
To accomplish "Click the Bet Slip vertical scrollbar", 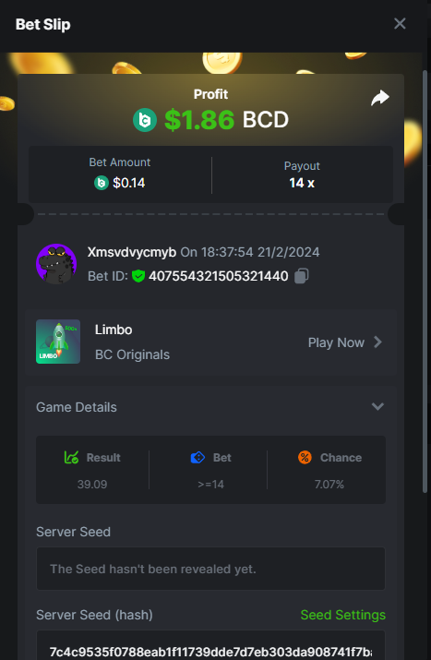I will 425,282.
